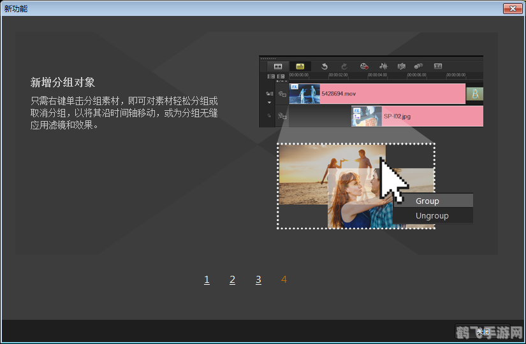Go to page 1 link
The image size is (526, 344).
[207, 280]
